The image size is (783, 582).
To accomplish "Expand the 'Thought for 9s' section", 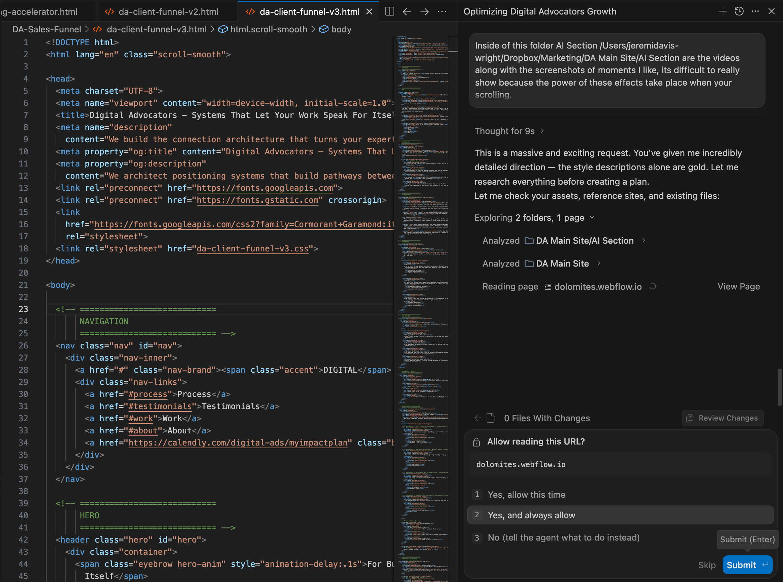I will tap(509, 131).
